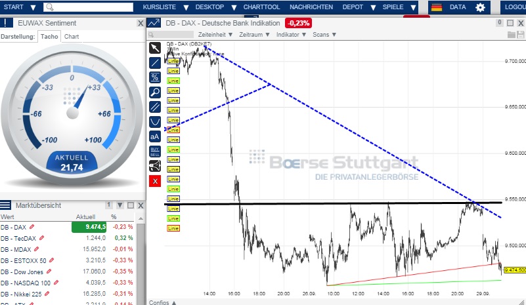Click the German flag language icon
The width and height of the screenshot is (526, 305).
click(437, 7)
